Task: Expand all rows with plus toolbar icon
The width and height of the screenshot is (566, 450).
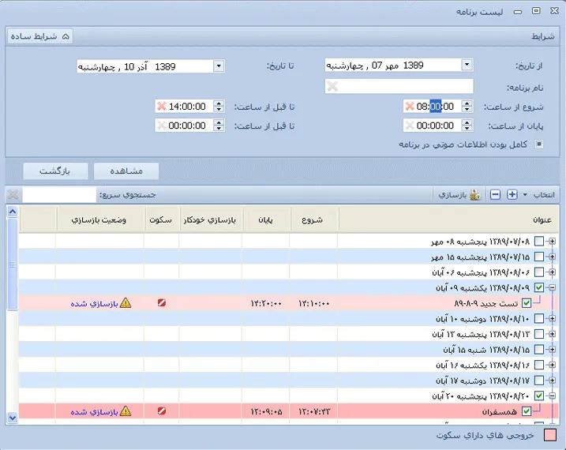Action: (512, 194)
